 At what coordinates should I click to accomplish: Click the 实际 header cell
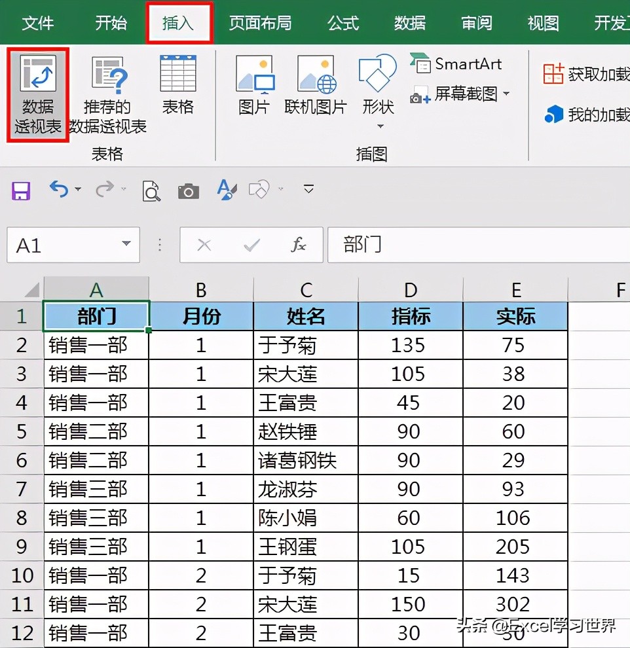coord(515,316)
